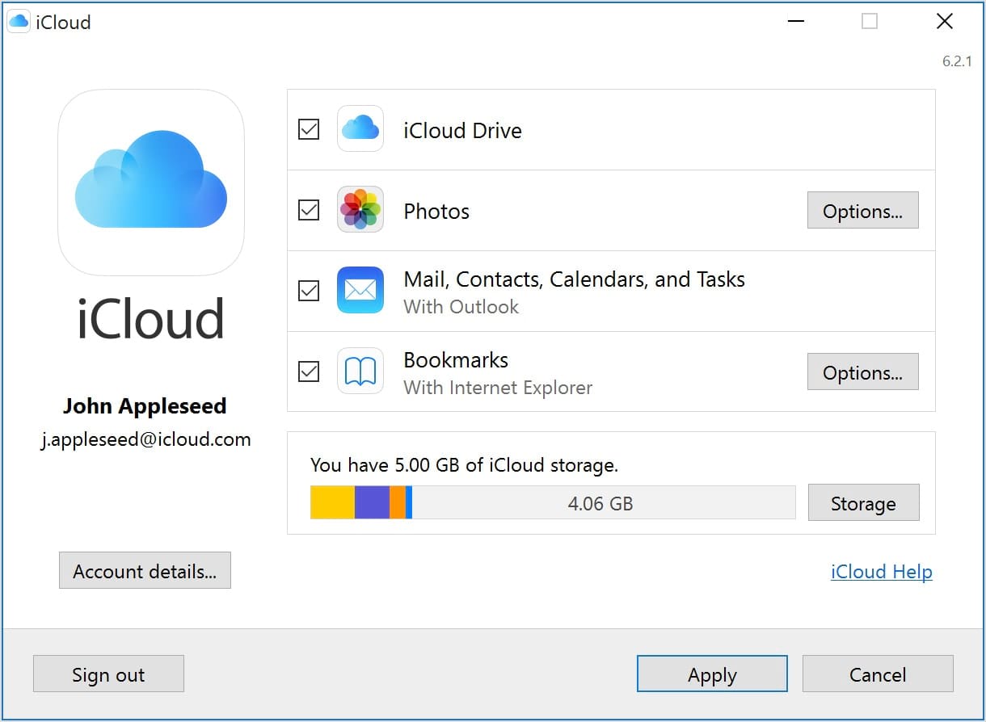
Task: Click the j.appleseed@icloud.com email text
Action: tap(145, 439)
